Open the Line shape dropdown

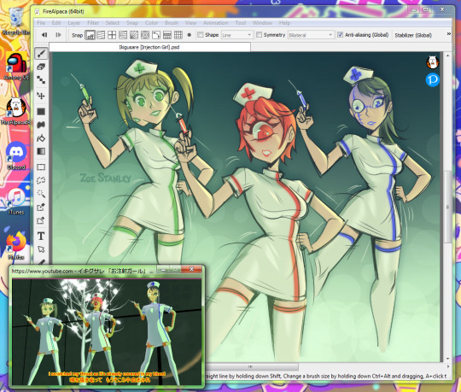[237, 35]
